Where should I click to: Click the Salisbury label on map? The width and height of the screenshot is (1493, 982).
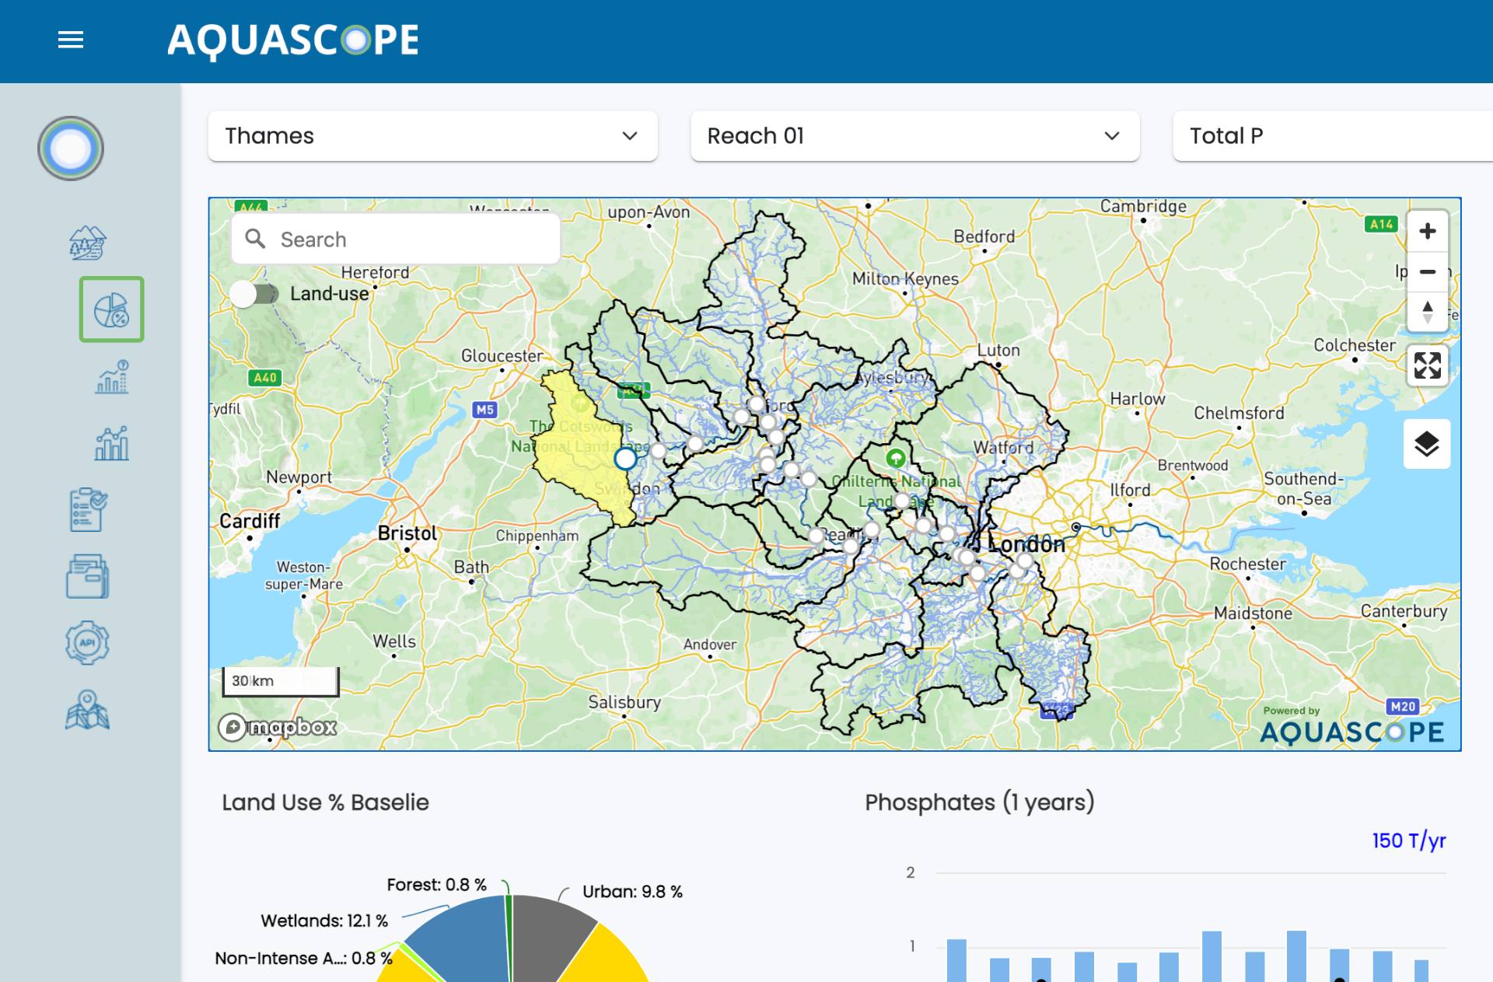(x=624, y=702)
